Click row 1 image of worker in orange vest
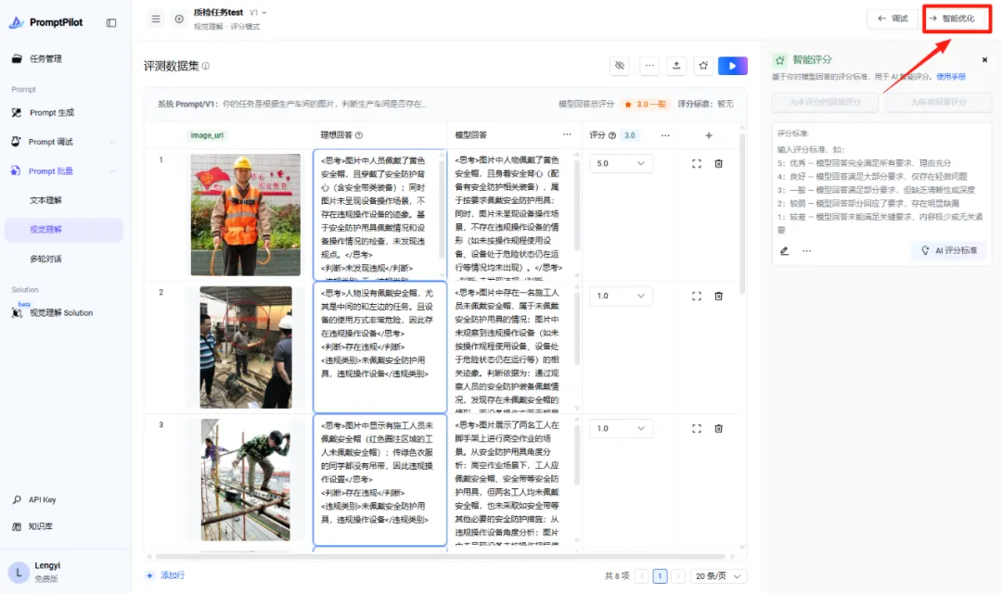 (x=245, y=214)
